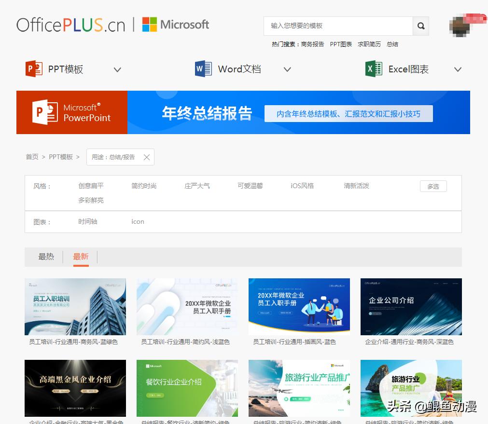Go to PPT模板 in the breadcrumb
This screenshot has width=488, height=424.
[61, 157]
